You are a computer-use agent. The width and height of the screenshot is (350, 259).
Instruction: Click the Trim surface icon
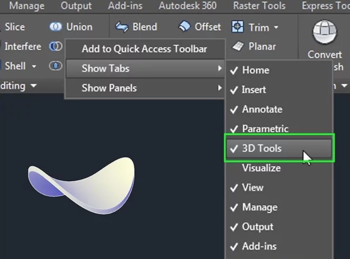(237, 27)
